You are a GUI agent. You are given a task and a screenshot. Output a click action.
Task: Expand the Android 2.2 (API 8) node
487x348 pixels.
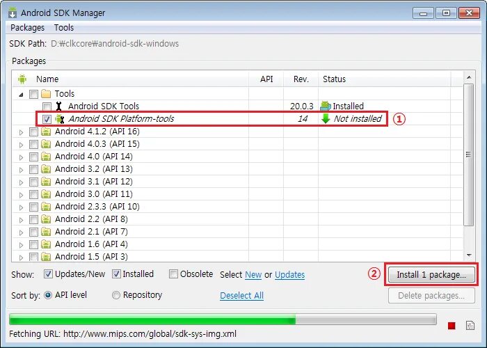click(x=21, y=220)
